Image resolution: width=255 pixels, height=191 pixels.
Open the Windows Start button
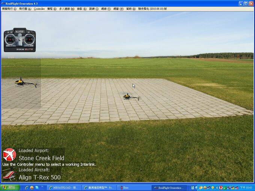(10, 188)
